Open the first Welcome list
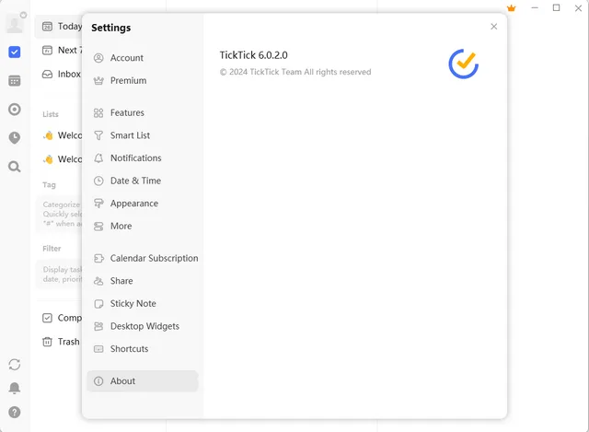Image resolution: width=589 pixels, height=432 pixels. click(x=59, y=135)
